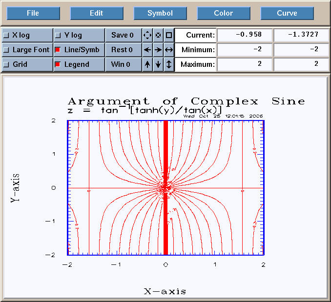Enable the Y log checkbox
This screenshot has height=302, width=331.
58,35
